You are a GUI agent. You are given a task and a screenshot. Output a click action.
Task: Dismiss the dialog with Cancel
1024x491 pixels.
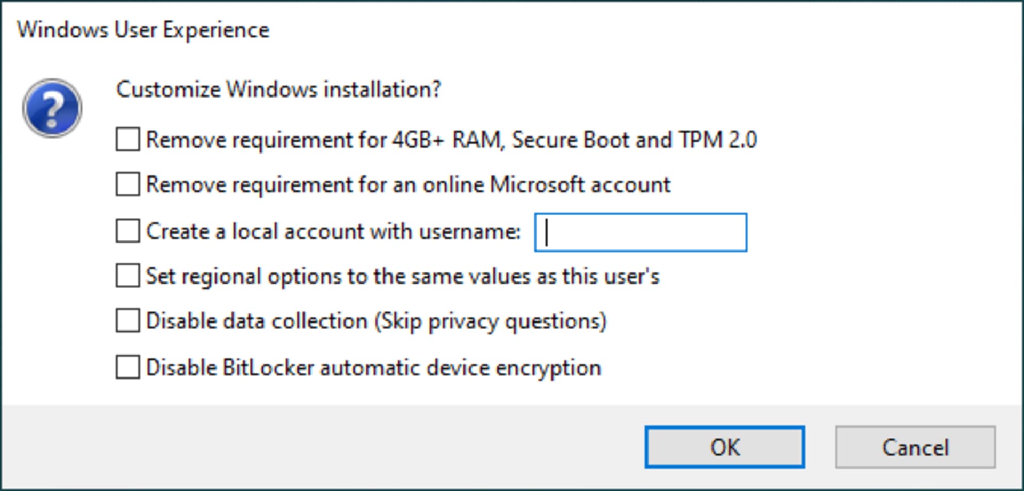[915, 447]
